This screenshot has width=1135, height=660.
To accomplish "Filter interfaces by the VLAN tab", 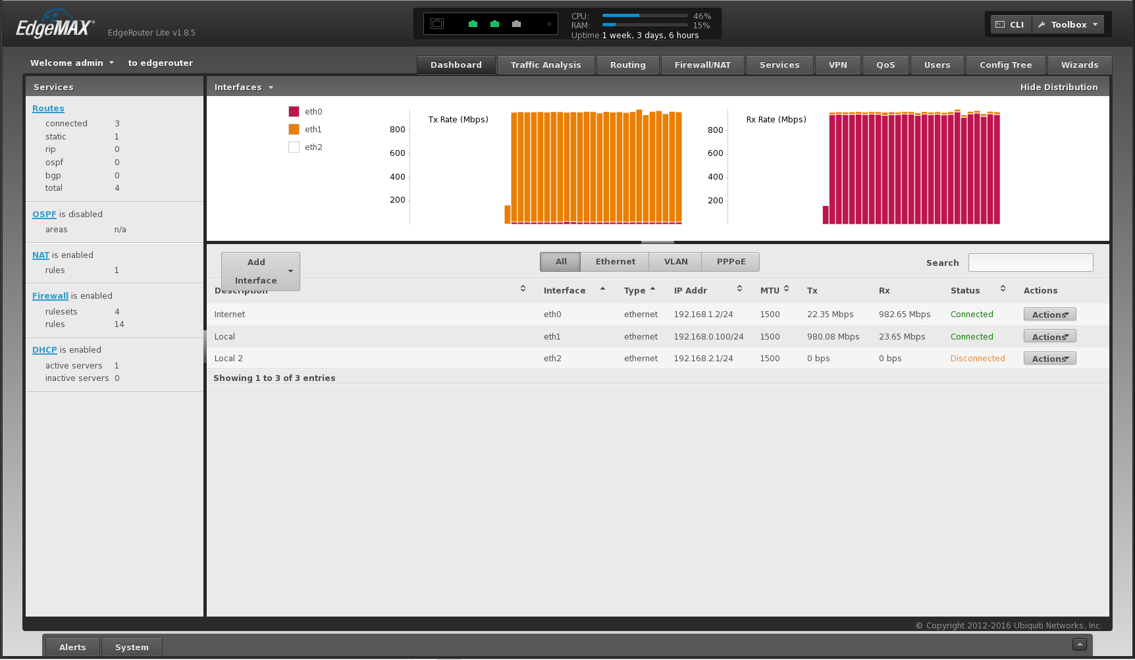I will point(675,262).
